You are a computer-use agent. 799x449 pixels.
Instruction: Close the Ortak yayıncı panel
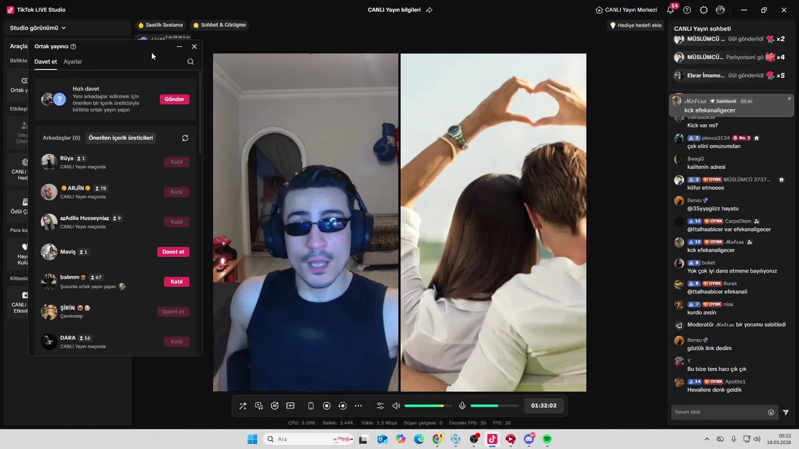point(194,46)
